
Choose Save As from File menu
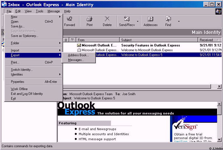(33, 26)
